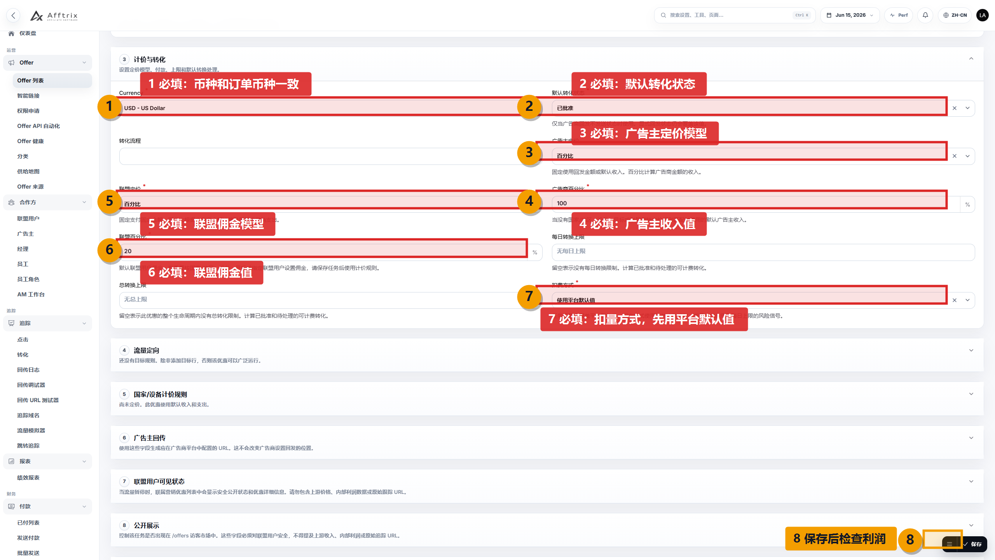Open the Jun 15, 2026 date picker
The image size is (995, 560).
850,15
